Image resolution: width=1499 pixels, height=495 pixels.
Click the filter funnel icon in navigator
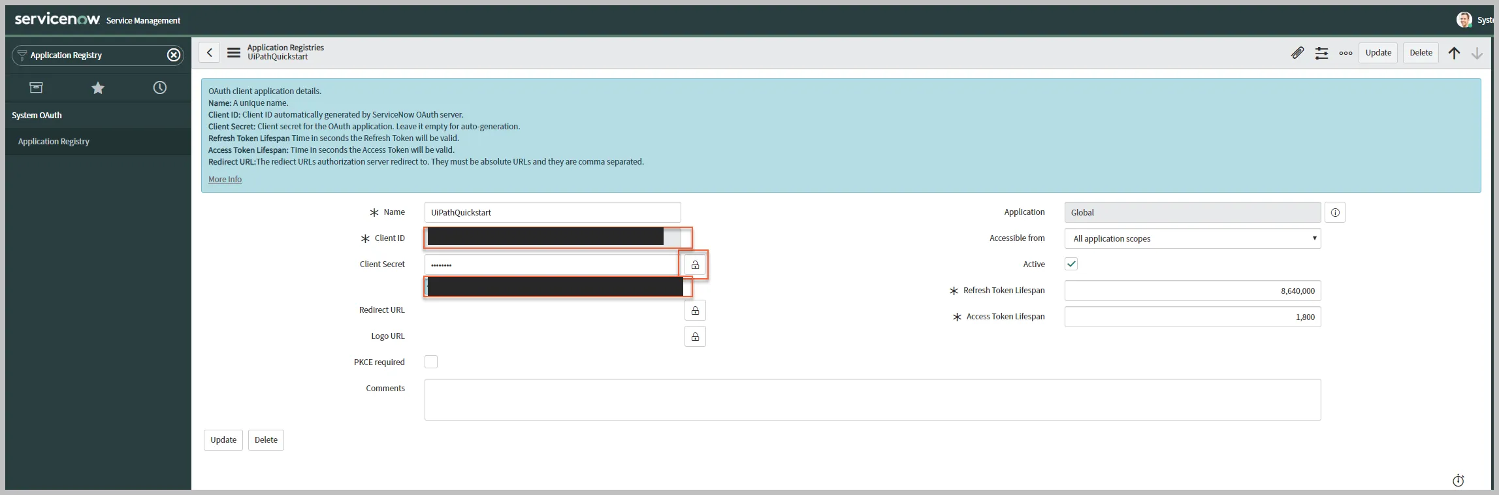tap(22, 55)
